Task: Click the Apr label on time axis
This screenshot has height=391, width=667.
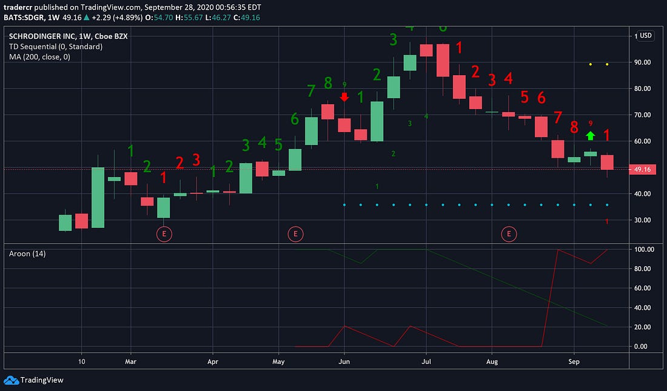Action: 213,362
